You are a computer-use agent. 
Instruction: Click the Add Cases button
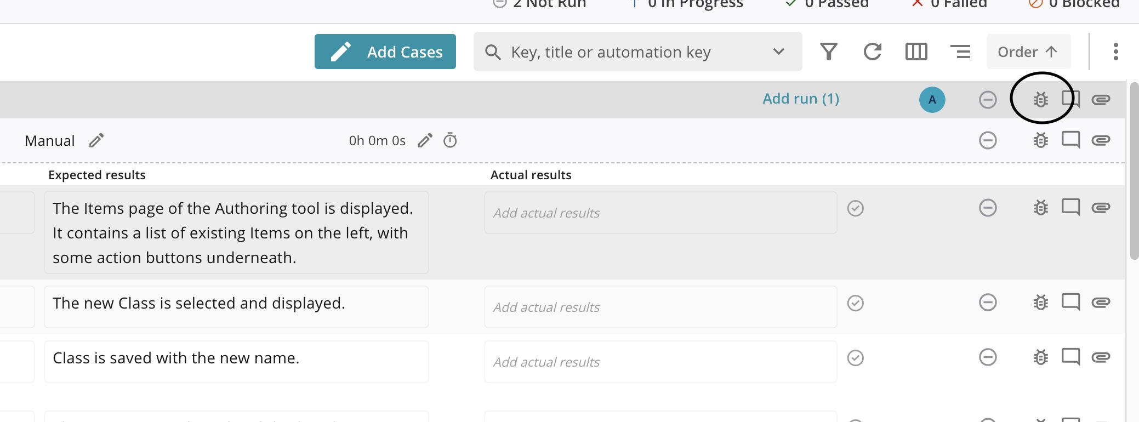point(385,52)
